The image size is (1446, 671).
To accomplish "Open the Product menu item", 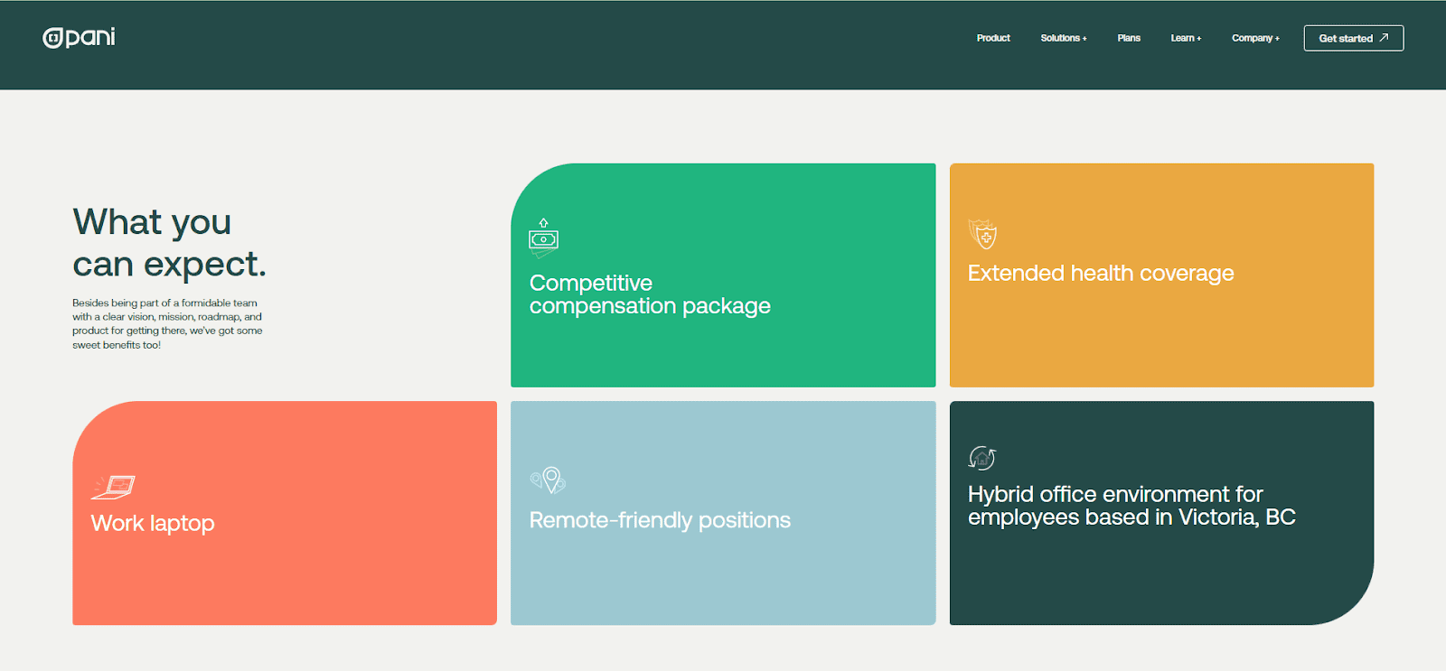I will click(992, 38).
